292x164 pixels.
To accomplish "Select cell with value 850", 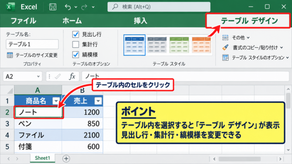I will click(x=83, y=123).
